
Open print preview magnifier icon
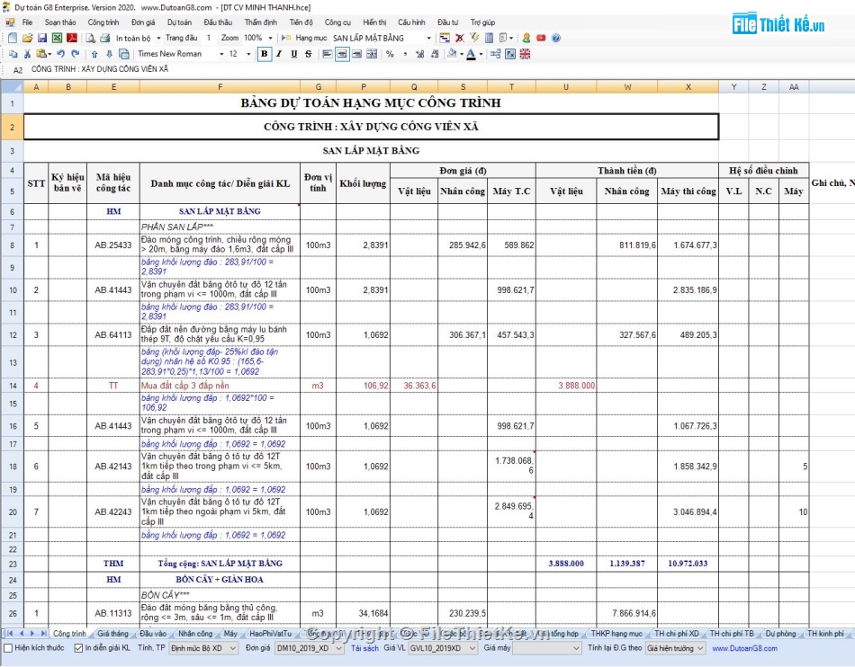click(91, 38)
